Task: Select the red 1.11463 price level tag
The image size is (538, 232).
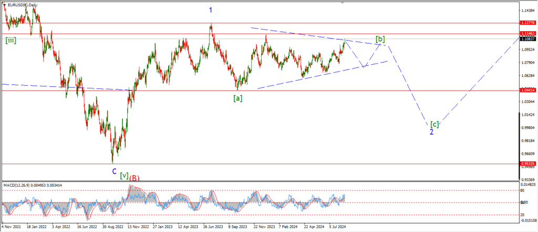Action: click(527, 33)
